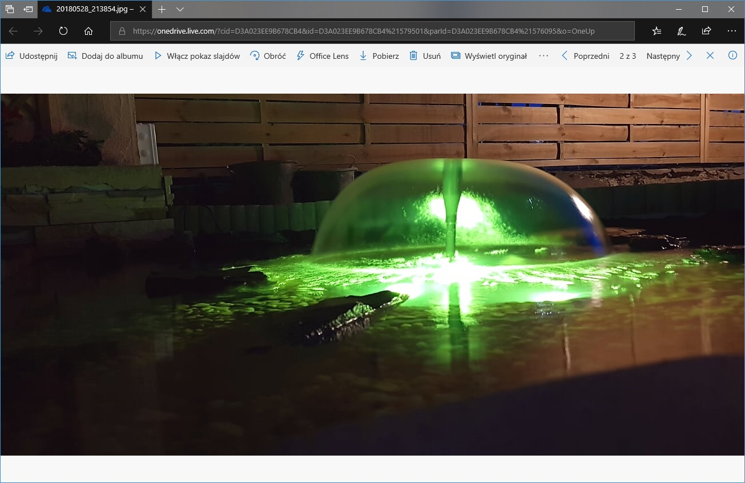Focus the onedrive.live.com address bar
This screenshot has width=745, height=483.
click(x=372, y=31)
